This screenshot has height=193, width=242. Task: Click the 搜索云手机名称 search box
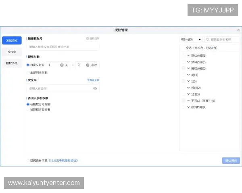[x=222, y=39]
